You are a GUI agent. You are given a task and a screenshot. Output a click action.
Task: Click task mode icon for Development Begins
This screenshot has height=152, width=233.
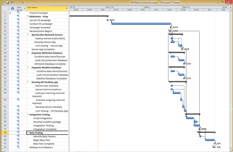pos(18,31)
